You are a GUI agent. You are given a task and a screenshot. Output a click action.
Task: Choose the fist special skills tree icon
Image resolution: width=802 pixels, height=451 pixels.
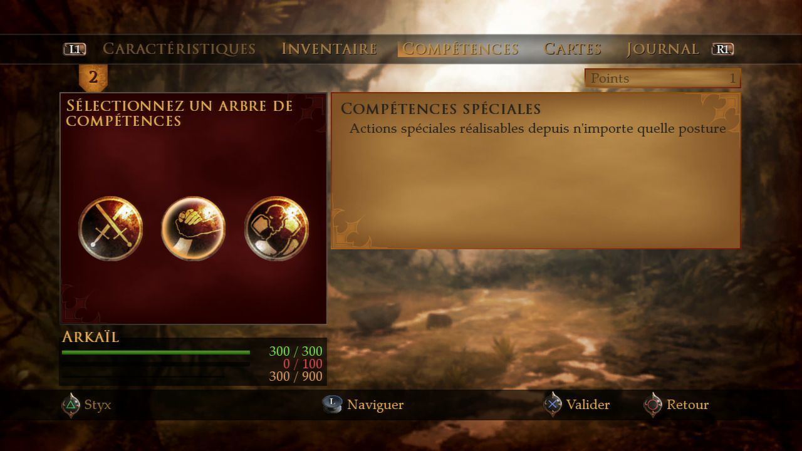pos(193,229)
